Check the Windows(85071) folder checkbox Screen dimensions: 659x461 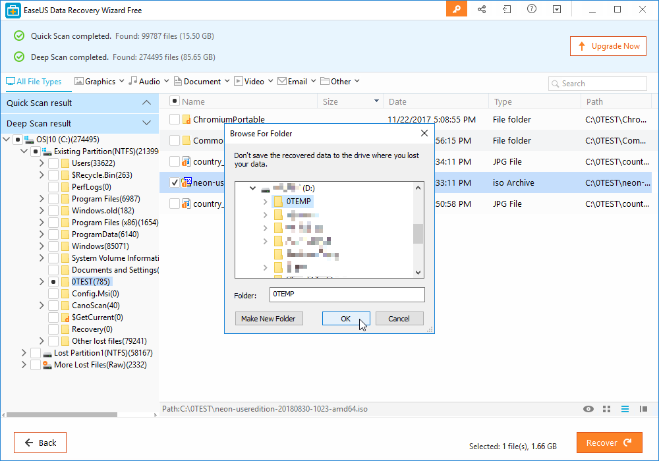pos(53,246)
